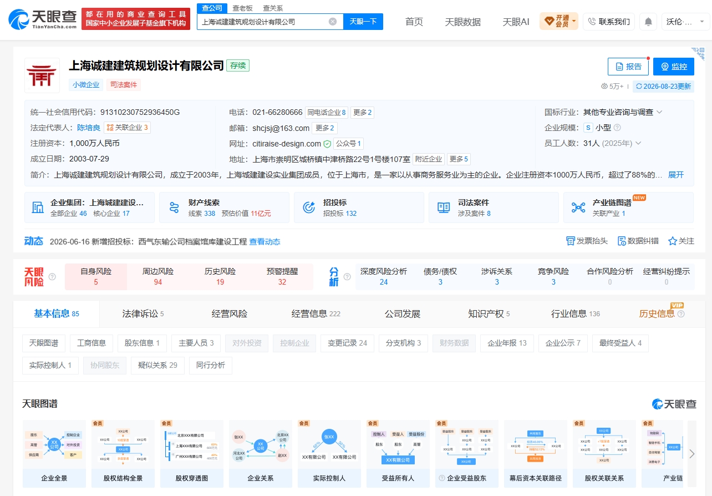Click the 关注 star icon
The image size is (712, 496).
coord(673,241)
